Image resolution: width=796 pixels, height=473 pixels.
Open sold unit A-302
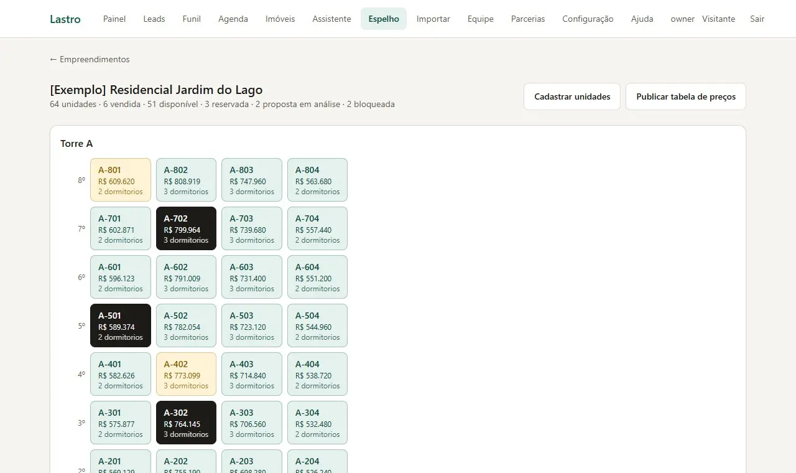pyautogui.click(x=186, y=423)
